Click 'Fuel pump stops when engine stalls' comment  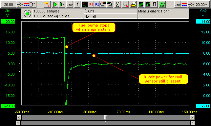point(94,27)
